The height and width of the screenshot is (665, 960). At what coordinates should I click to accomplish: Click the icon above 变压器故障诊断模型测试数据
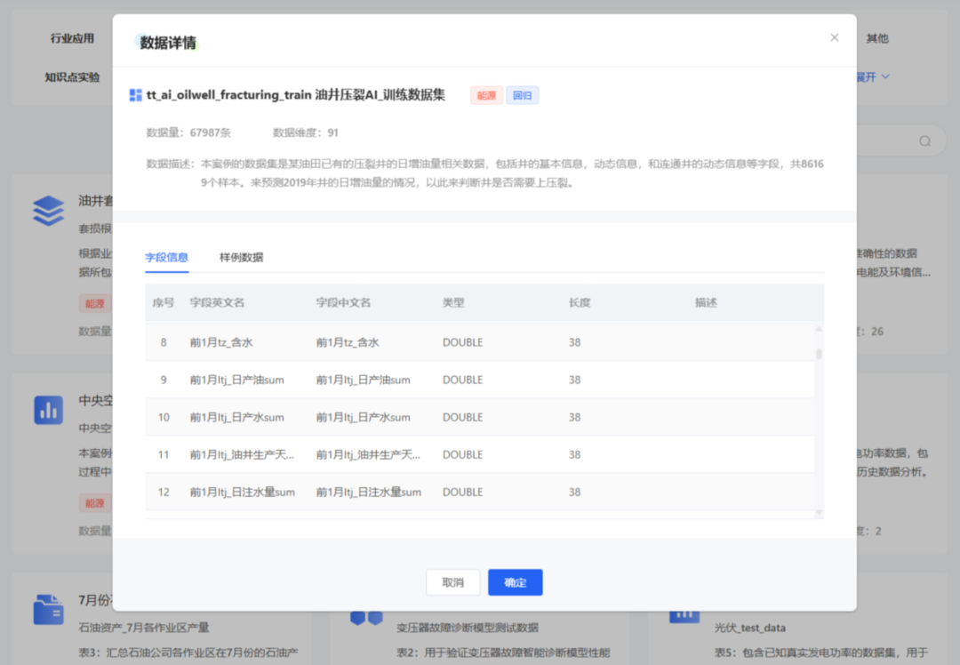[366, 615]
